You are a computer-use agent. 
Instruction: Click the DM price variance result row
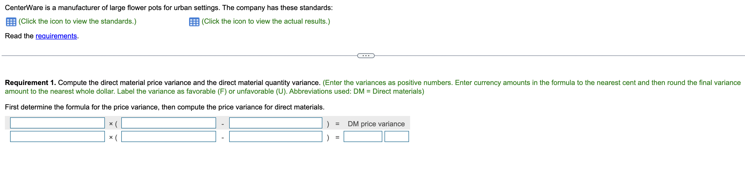(376, 124)
